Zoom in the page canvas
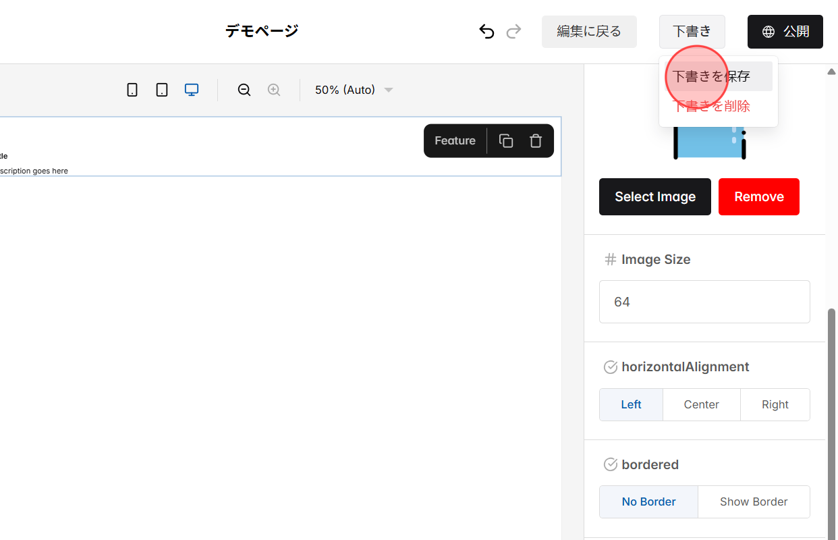This screenshot has height=540, width=838. point(274,89)
